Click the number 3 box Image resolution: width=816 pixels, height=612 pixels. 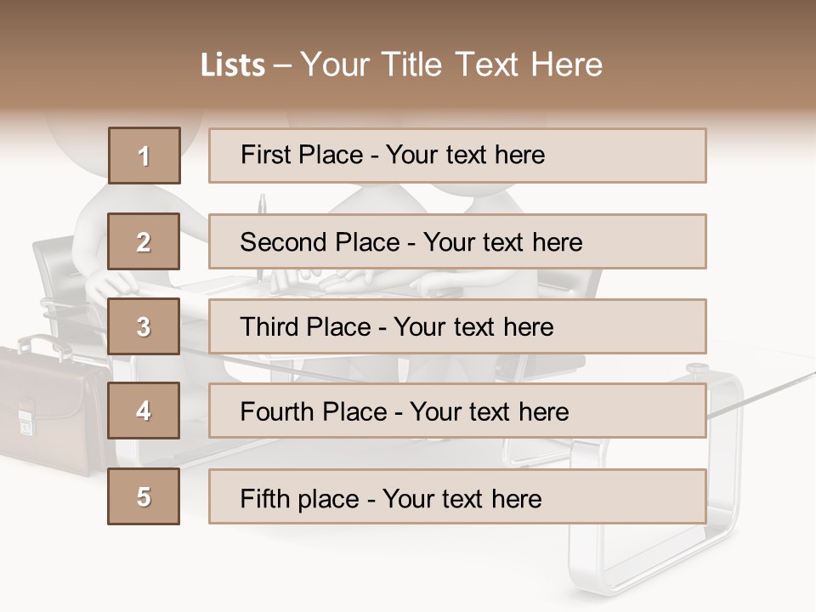[x=144, y=326]
